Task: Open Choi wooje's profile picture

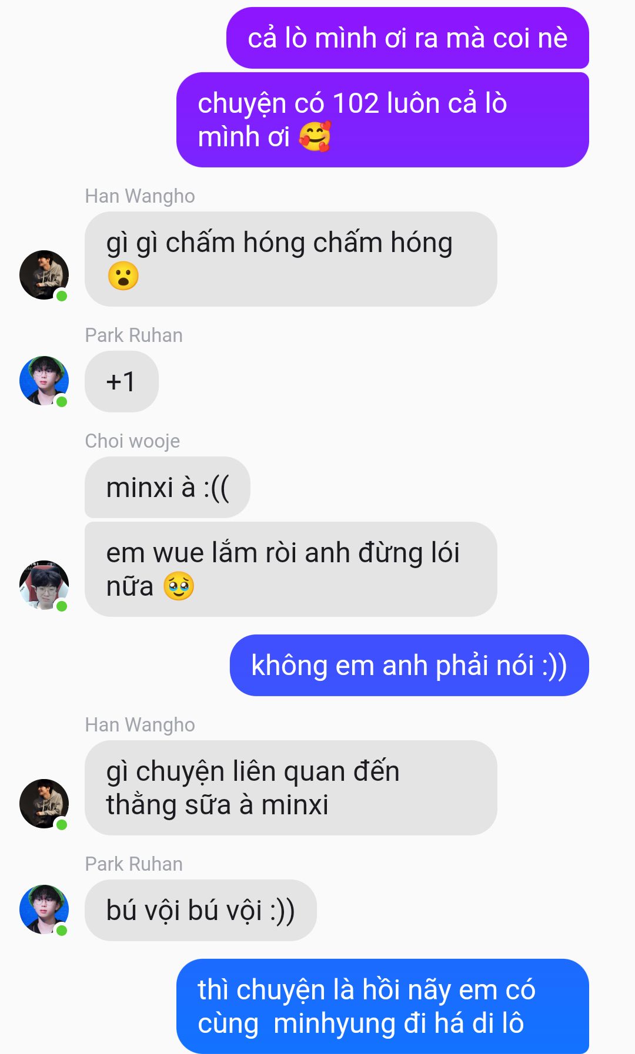Action: click(x=44, y=585)
